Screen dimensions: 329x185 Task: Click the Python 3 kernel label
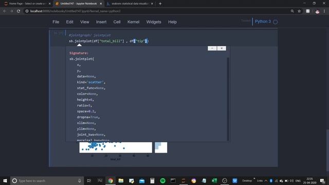(x=263, y=22)
